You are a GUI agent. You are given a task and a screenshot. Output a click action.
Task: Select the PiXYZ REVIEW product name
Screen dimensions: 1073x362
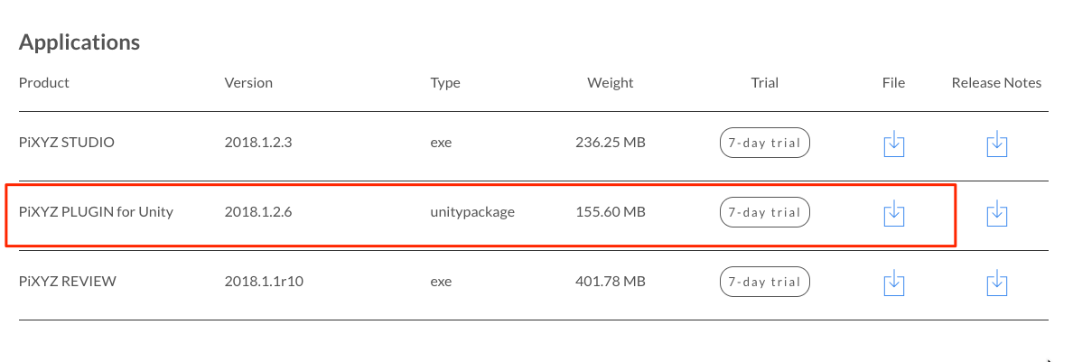point(68,282)
